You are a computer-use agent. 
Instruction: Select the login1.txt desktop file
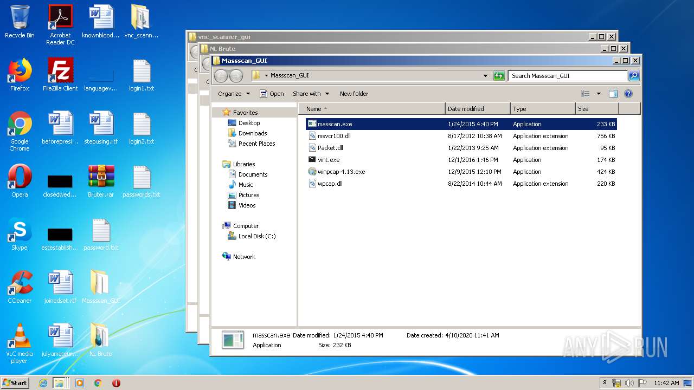(x=142, y=75)
